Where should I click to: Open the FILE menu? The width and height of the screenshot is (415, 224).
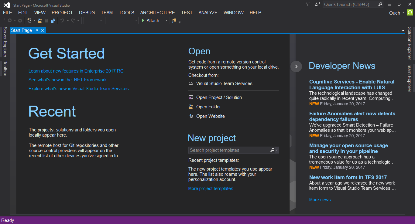tap(8, 13)
